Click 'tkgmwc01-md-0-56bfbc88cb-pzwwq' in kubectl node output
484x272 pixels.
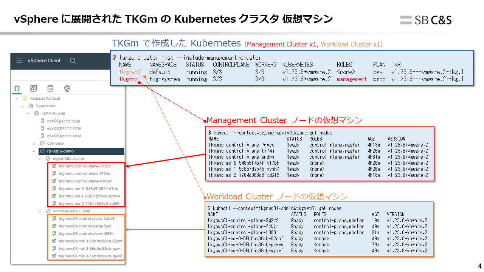coord(245,244)
